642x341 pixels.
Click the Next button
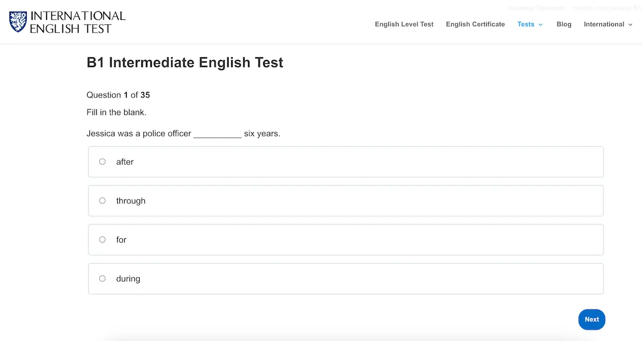tap(592, 319)
